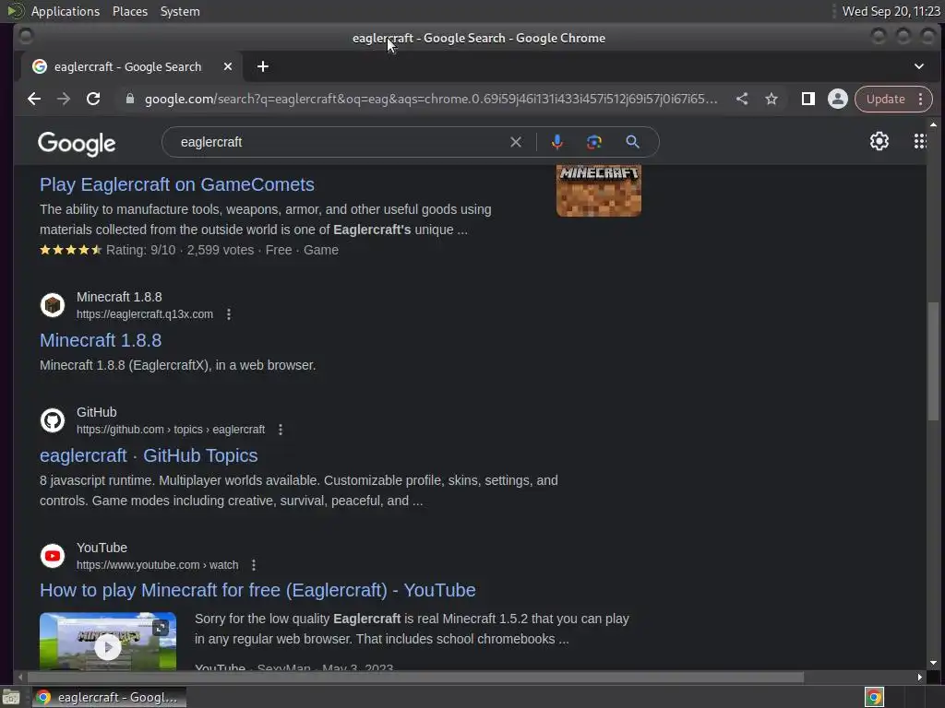Submit search with magnifier icon
Screen dimensions: 945x708
coord(632,142)
